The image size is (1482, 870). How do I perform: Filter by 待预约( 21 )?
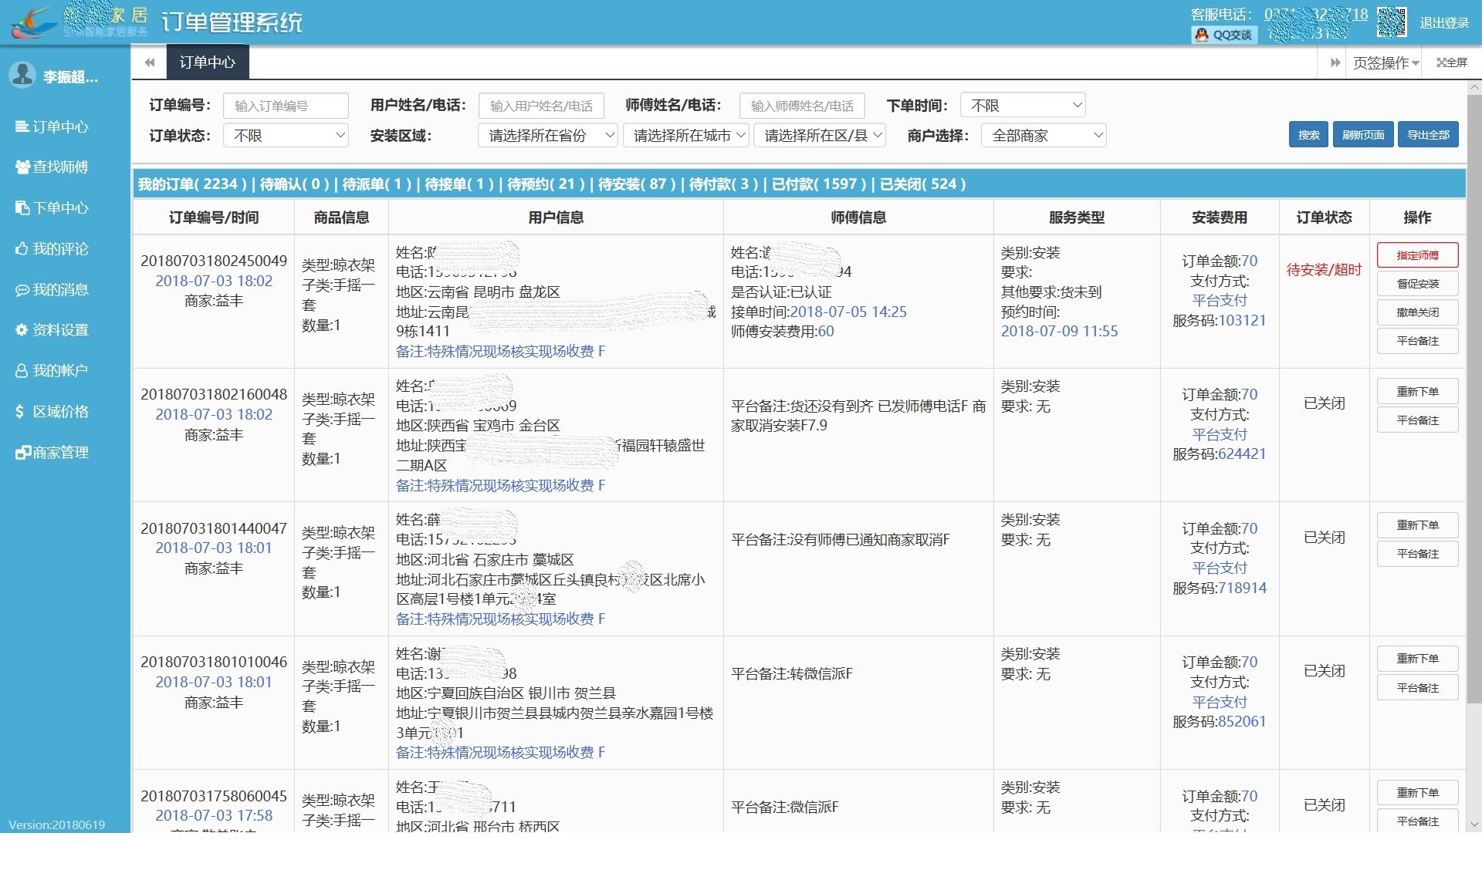tap(546, 184)
